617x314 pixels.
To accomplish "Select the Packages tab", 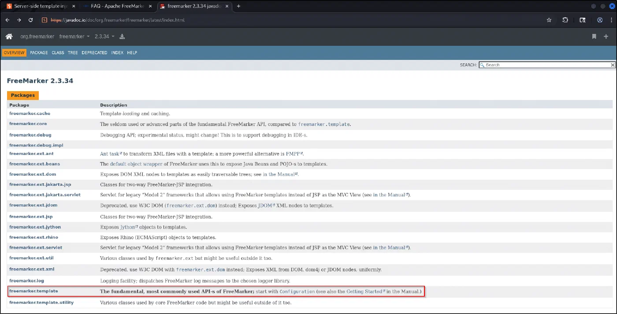I will (x=23, y=95).
